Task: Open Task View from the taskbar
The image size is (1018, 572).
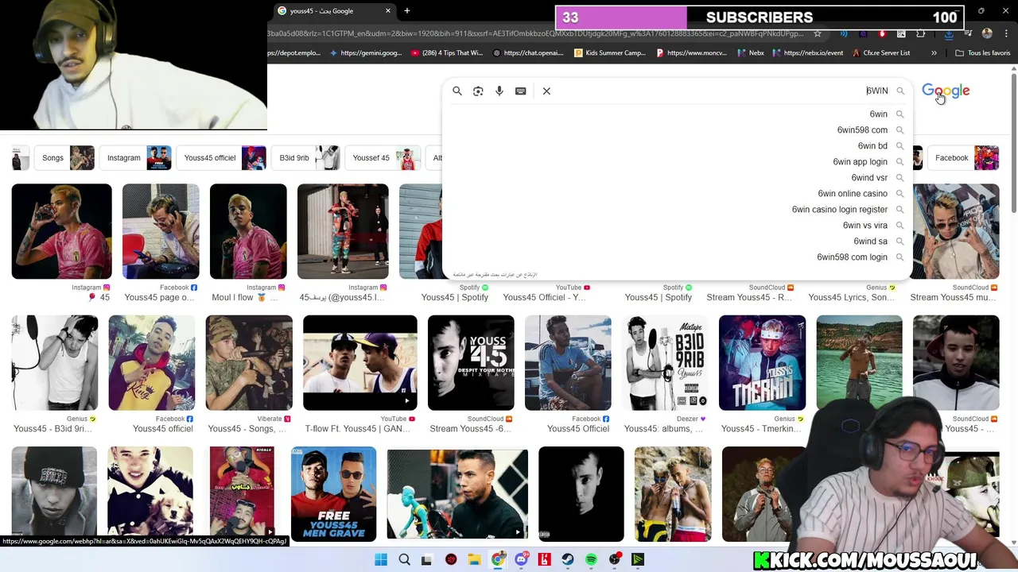Action: 426,560
